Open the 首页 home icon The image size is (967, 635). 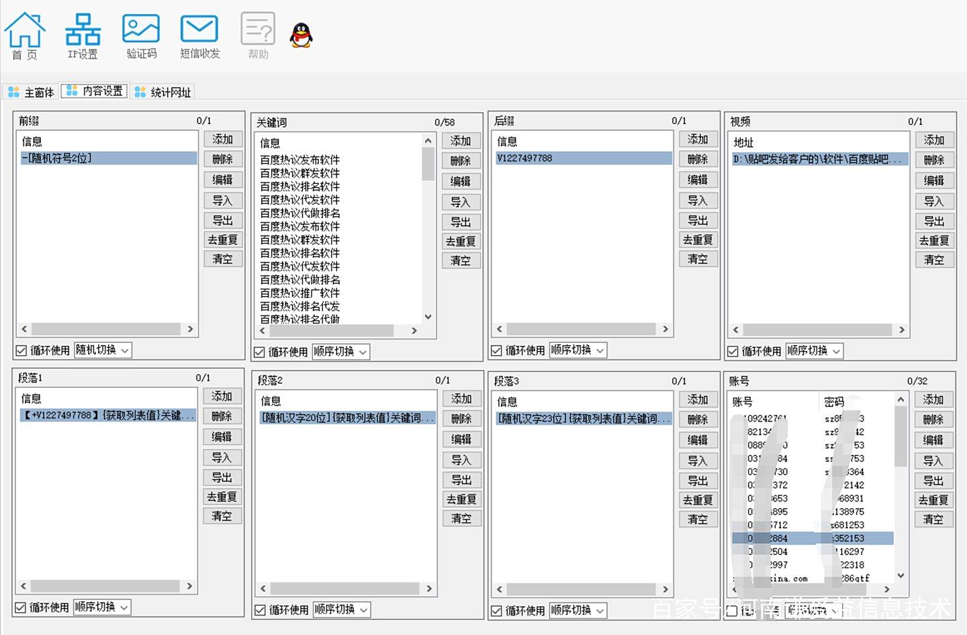(x=25, y=36)
